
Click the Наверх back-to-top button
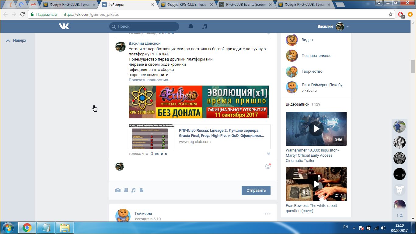click(x=16, y=40)
